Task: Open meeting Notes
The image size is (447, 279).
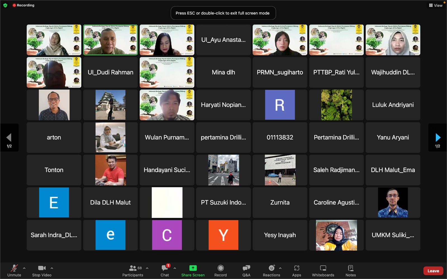Action: [350, 270]
